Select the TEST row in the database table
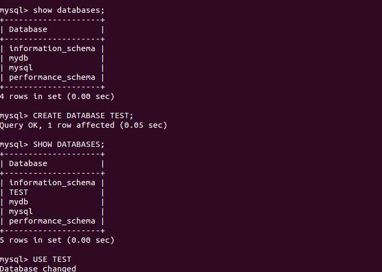 [x=19, y=192]
